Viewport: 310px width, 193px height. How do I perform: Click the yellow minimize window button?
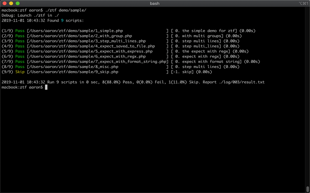tap(11, 3)
